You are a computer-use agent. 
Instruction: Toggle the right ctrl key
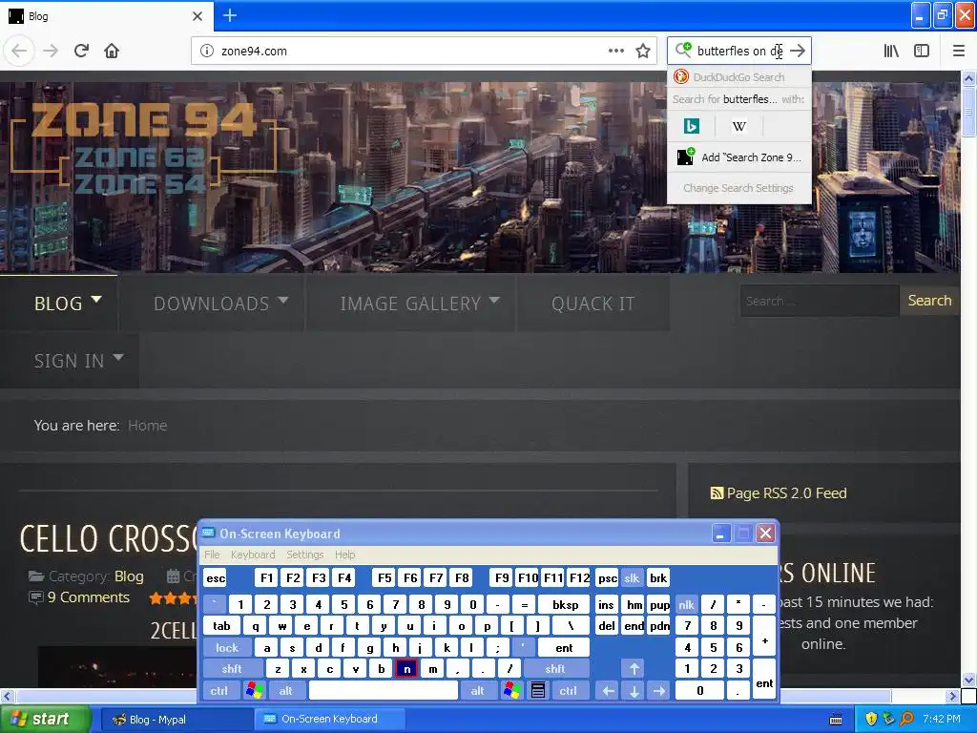[x=568, y=691]
